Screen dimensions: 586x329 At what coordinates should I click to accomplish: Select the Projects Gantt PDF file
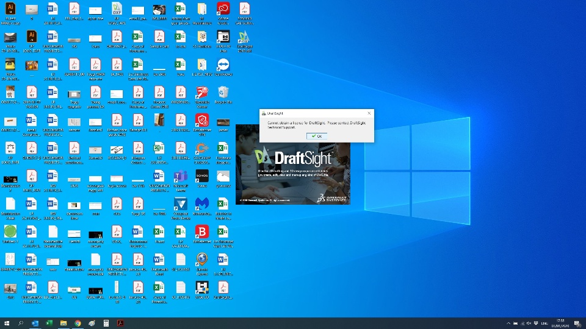(x=159, y=97)
